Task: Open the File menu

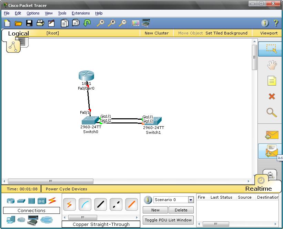Action: (x=7, y=13)
